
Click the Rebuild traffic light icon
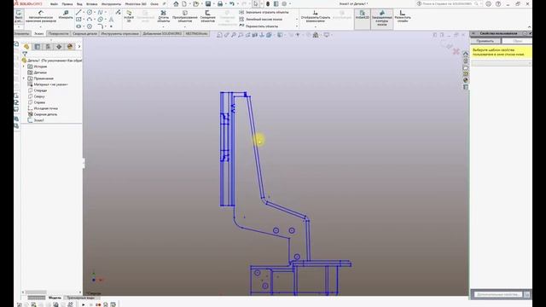pyautogui.click(x=268, y=3)
